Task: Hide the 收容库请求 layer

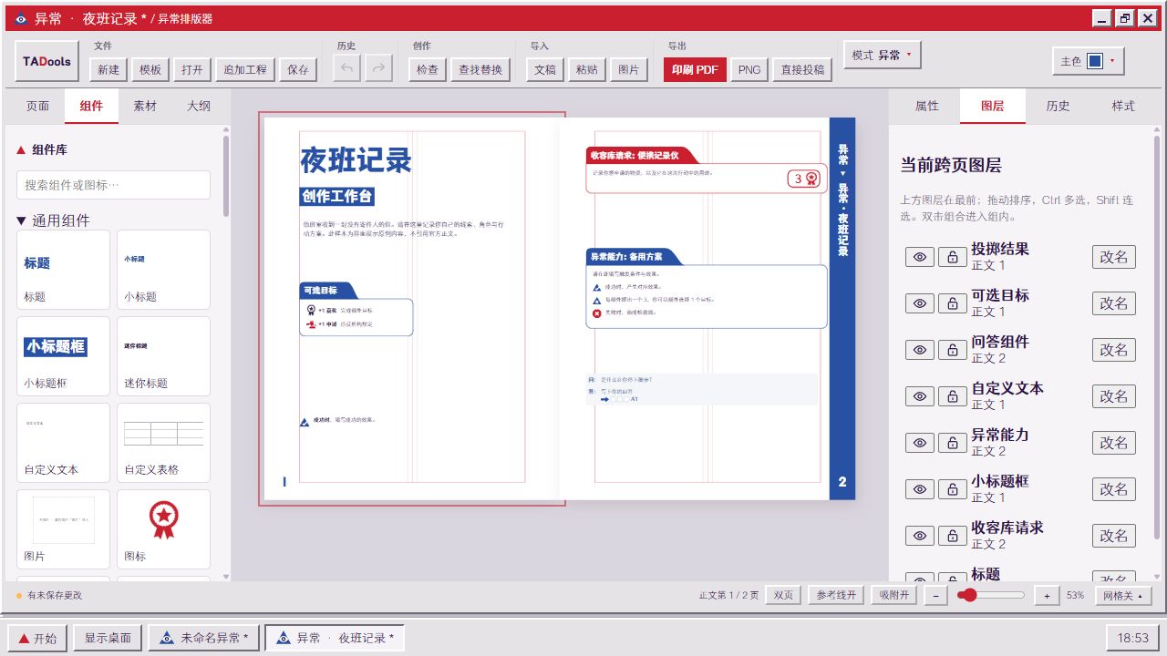Action: [920, 536]
